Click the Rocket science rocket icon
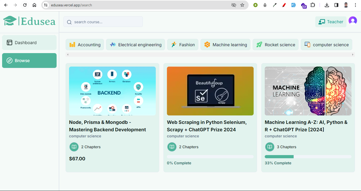 point(259,45)
